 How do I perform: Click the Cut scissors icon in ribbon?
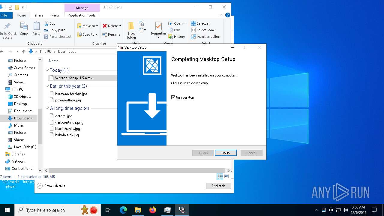pos(46,23)
